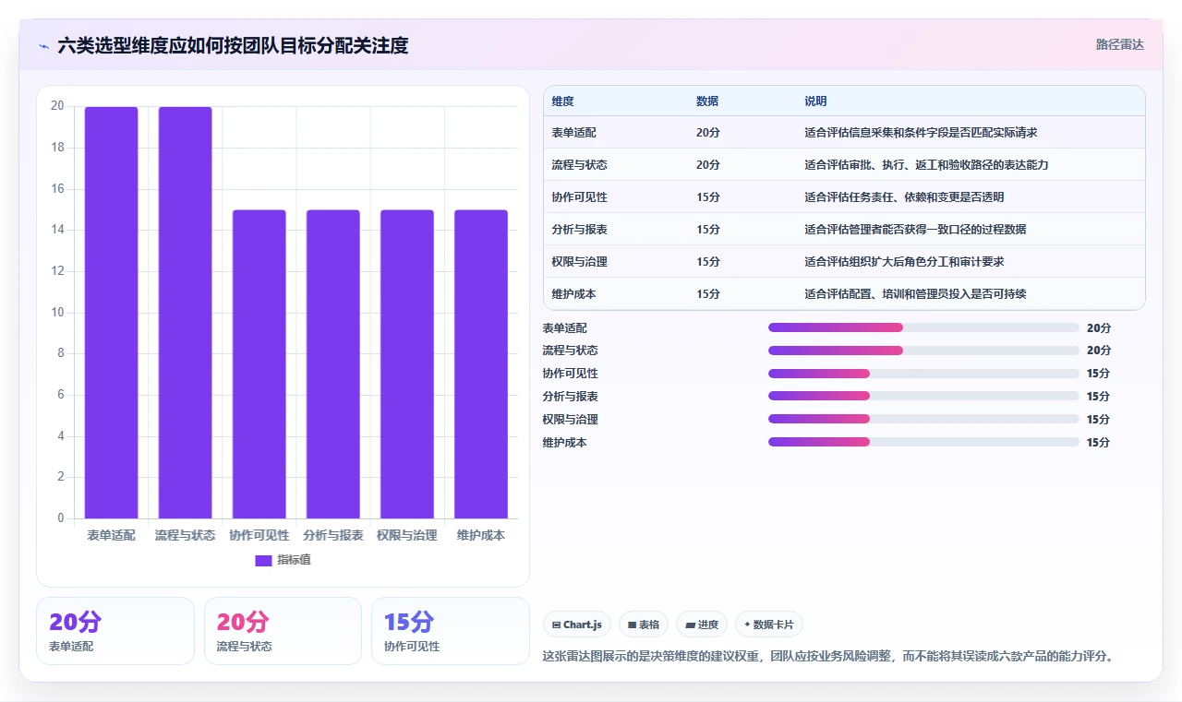Click the description 适合评估组织扩大后角色分工和审计要求
This screenshot has height=702, width=1182.
(x=904, y=262)
